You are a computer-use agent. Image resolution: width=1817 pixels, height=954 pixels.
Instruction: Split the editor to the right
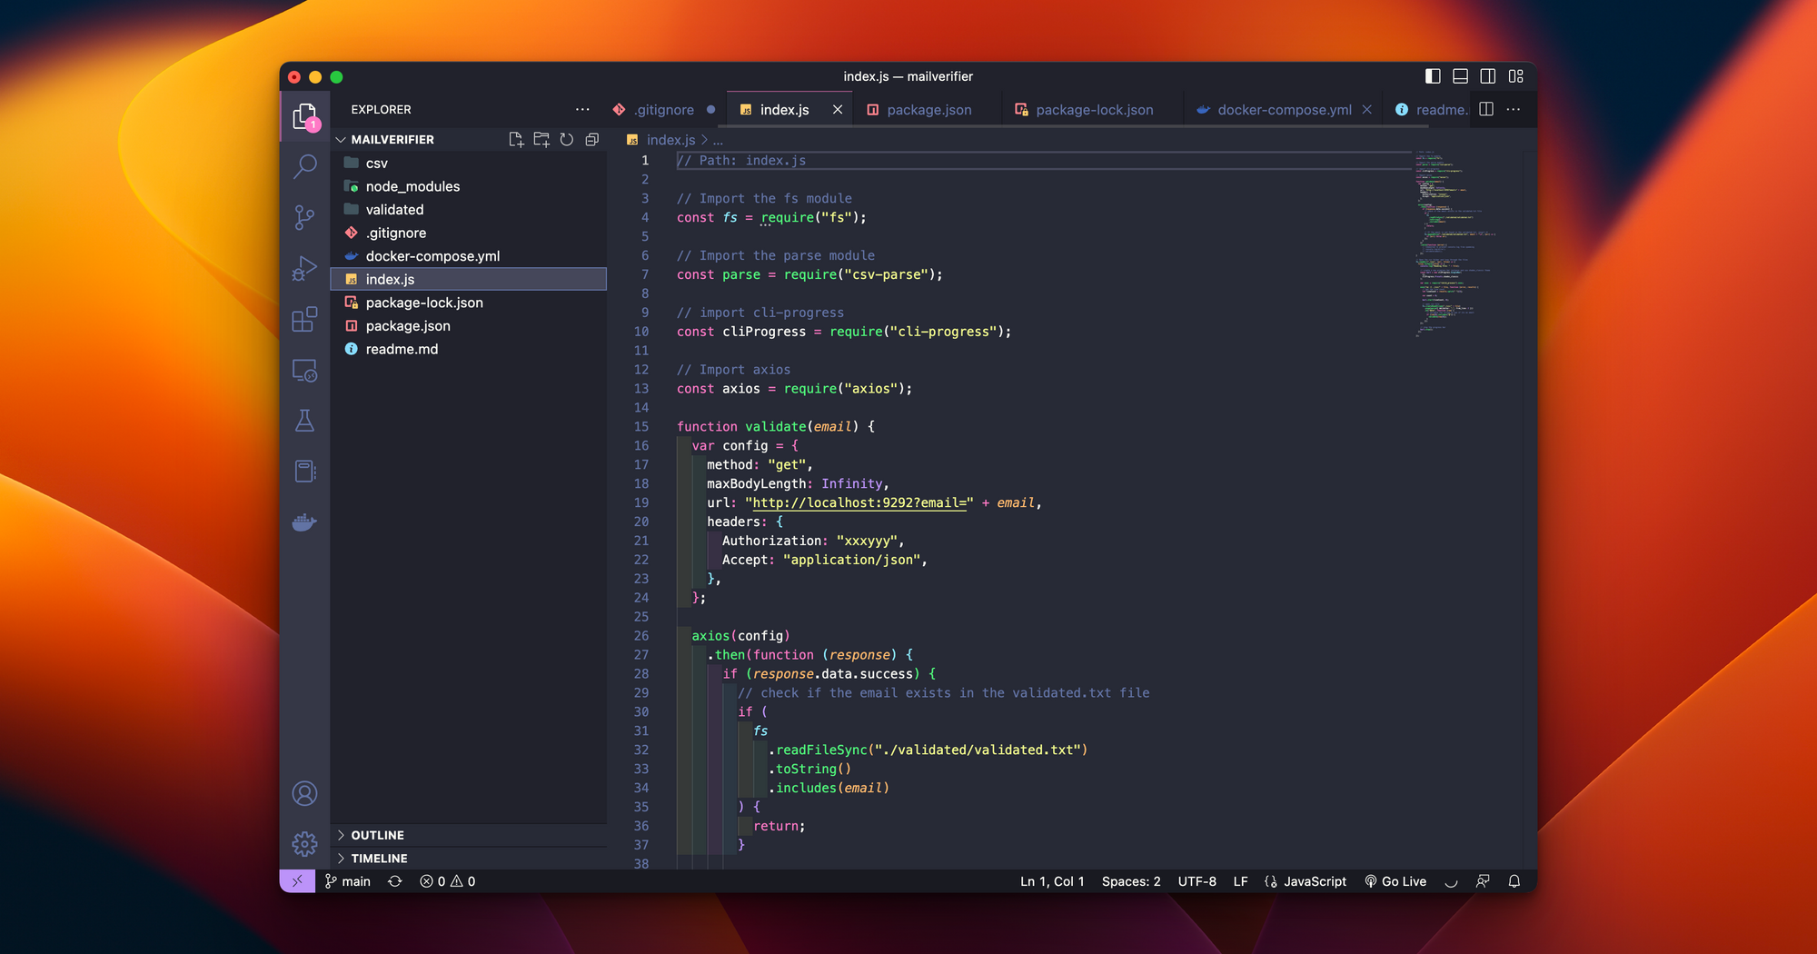1486,109
